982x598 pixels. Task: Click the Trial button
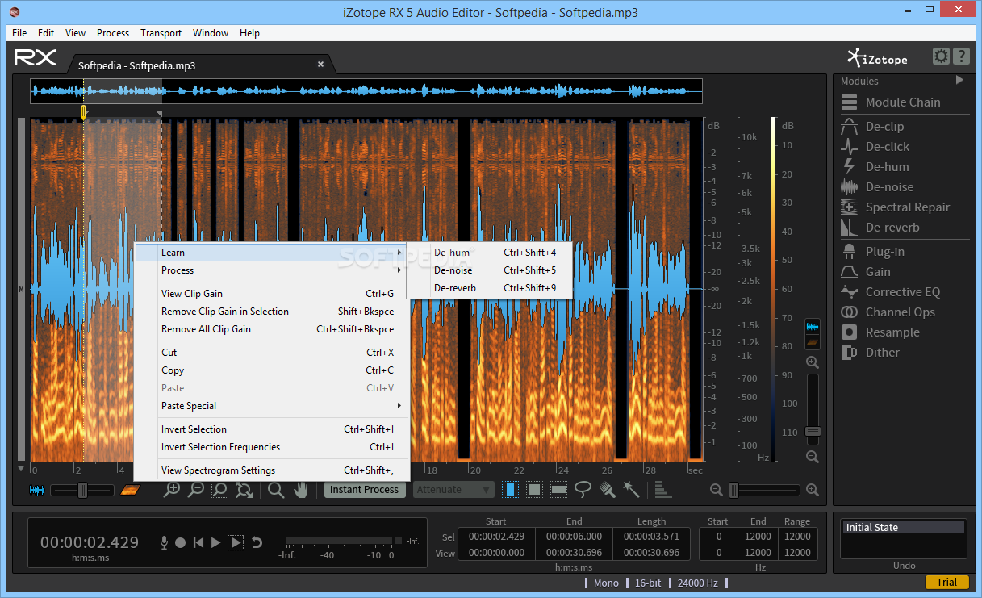coord(946,583)
